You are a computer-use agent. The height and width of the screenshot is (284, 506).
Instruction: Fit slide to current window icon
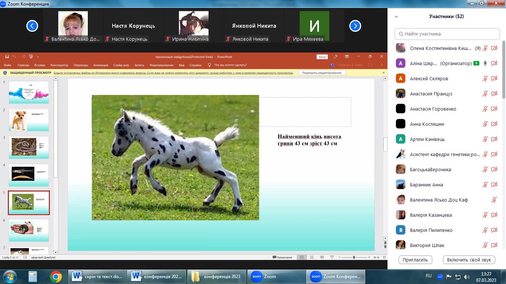385,257
